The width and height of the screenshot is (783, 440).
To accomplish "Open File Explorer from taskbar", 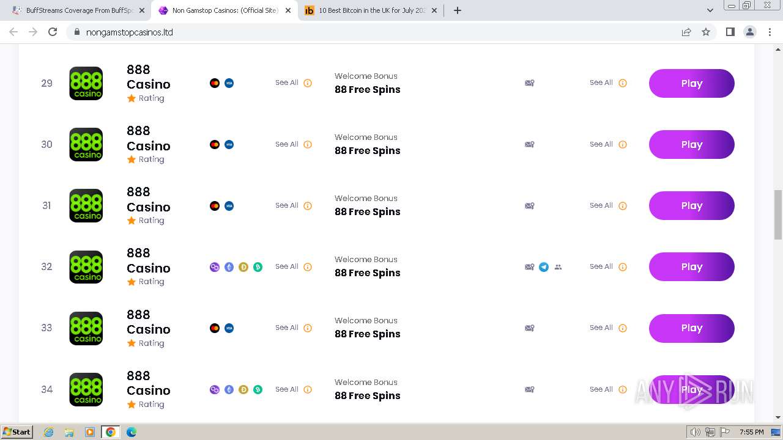I will point(69,432).
